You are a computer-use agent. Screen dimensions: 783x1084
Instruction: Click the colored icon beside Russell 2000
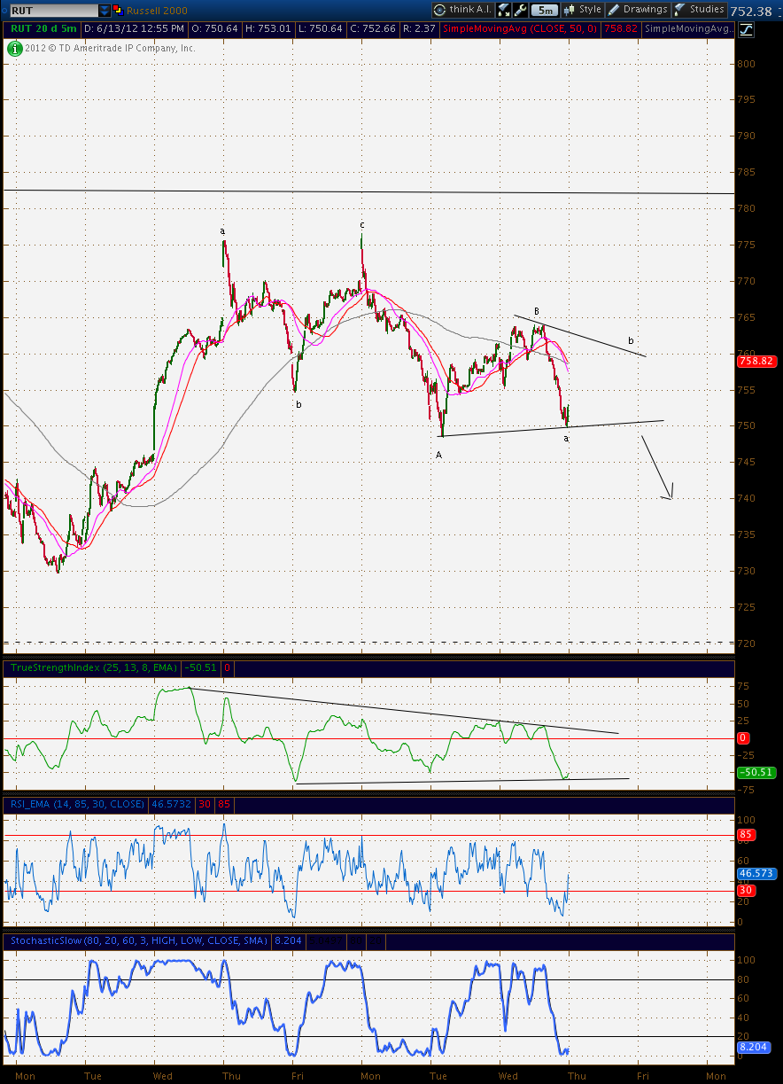point(117,10)
